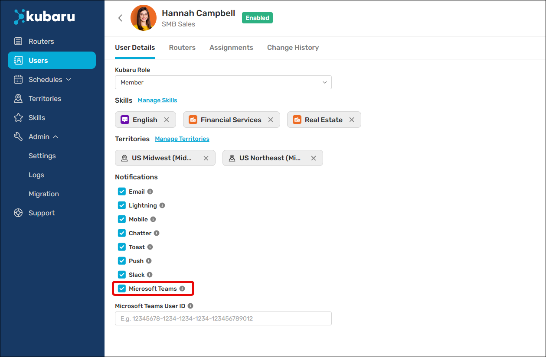Click info icon beside Lightning notification
Screen dimensions: 546x357
(162, 205)
